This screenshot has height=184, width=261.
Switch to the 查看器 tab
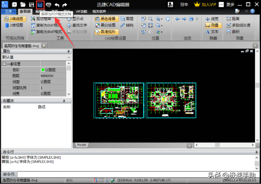(25, 11)
